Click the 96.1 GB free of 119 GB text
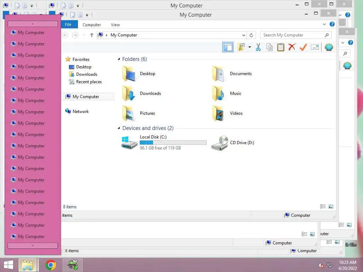This screenshot has width=363, height=272. [160, 148]
